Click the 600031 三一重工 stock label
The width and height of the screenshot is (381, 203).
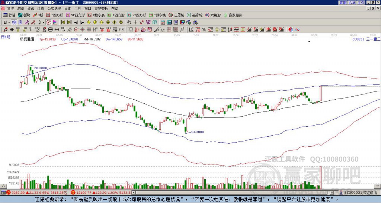pos(366,39)
